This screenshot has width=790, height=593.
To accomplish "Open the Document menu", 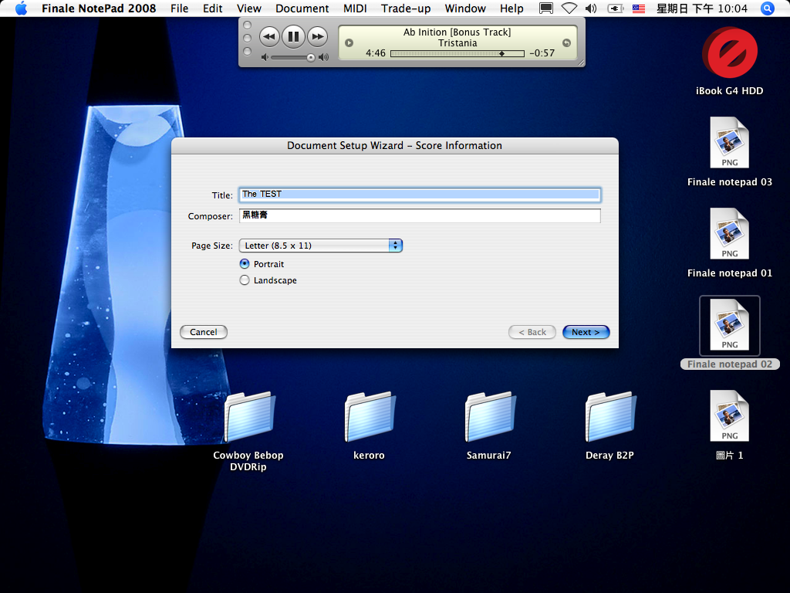I will (x=302, y=8).
